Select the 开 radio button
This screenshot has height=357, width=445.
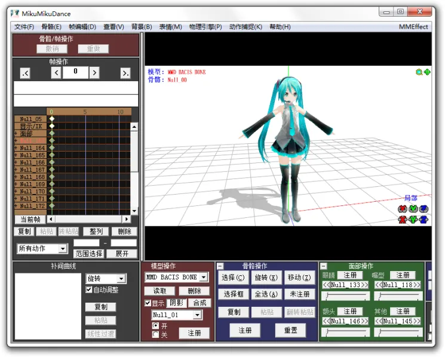pyautogui.click(x=155, y=325)
